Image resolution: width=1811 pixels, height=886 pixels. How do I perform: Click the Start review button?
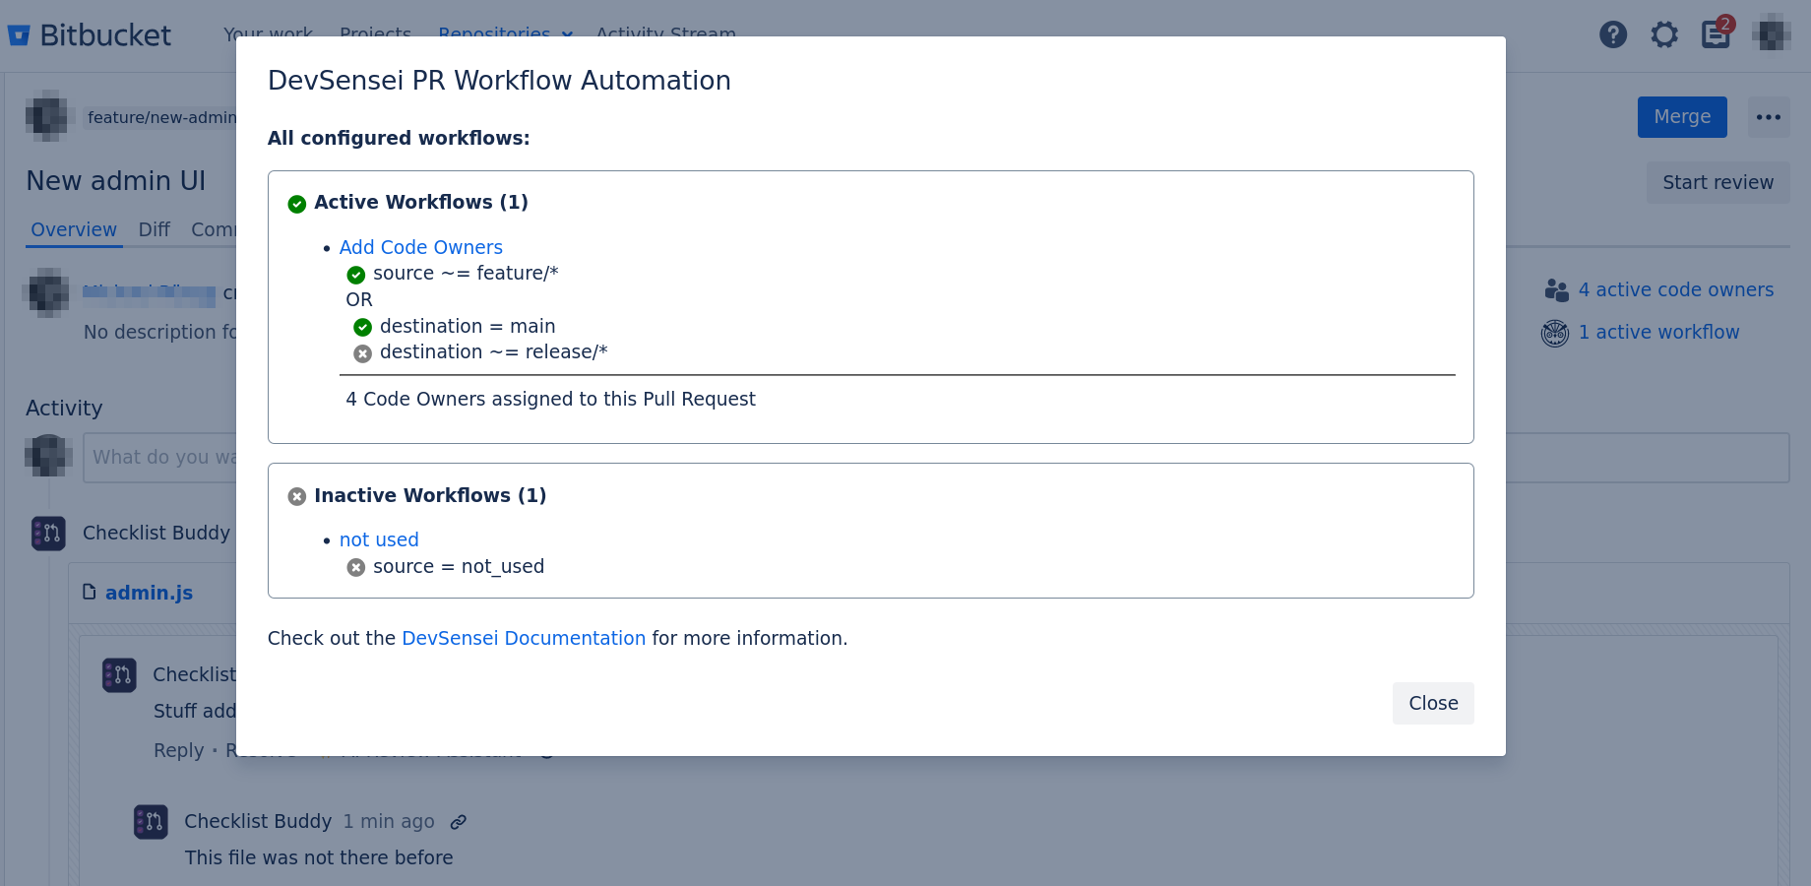point(1718,182)
